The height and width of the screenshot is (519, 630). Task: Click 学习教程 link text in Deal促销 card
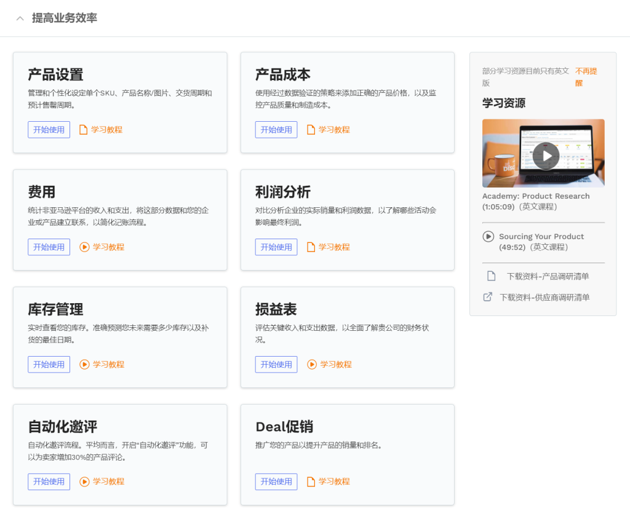[334, 481]
